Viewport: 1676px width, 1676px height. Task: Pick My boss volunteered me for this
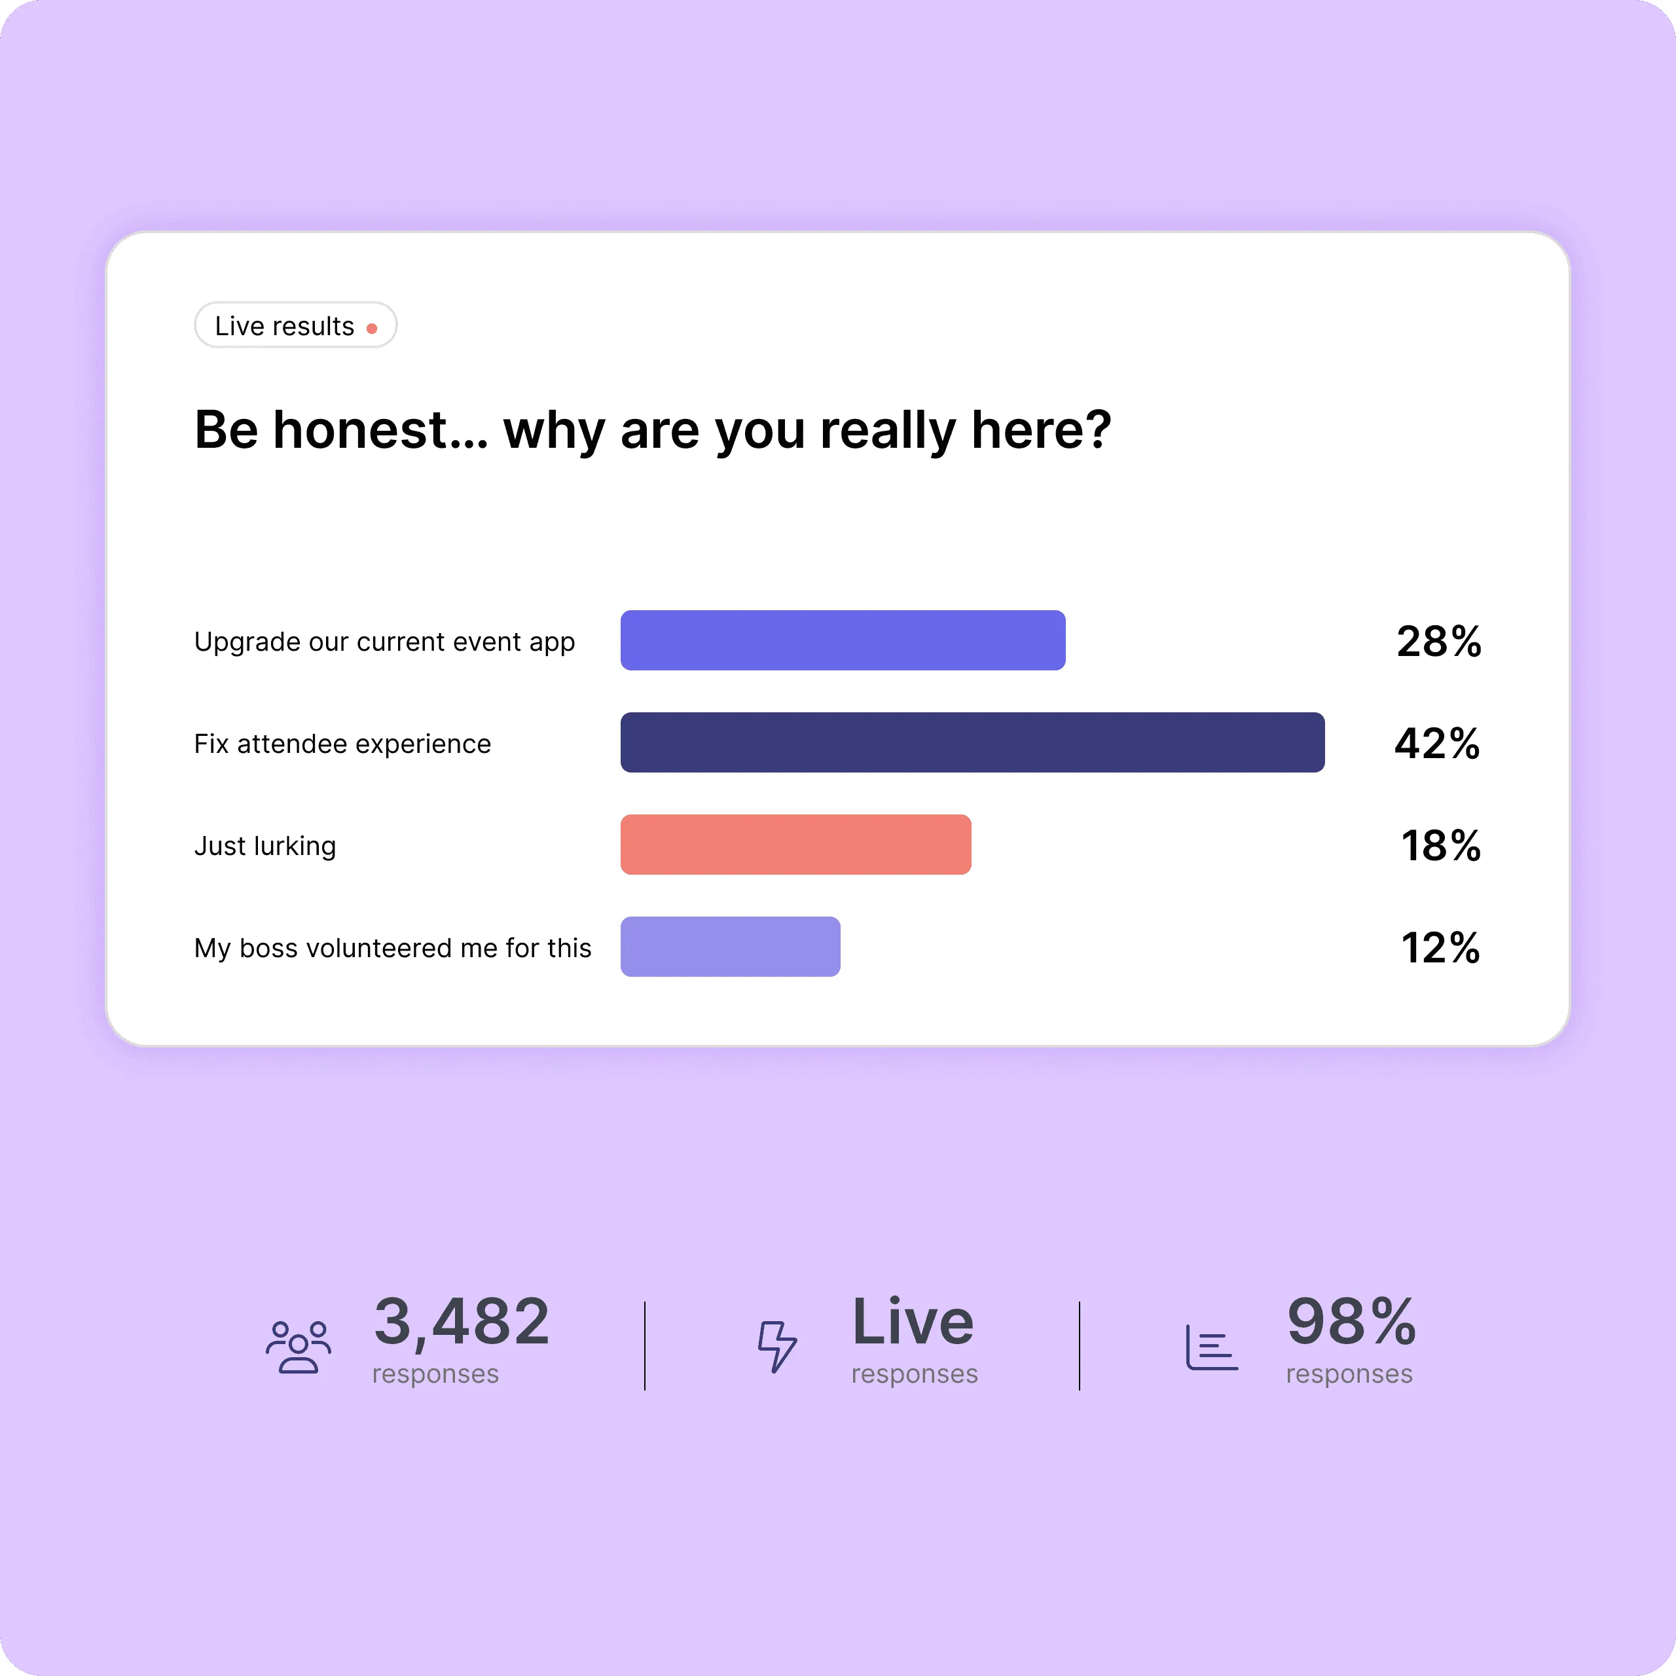coord(393,947)
